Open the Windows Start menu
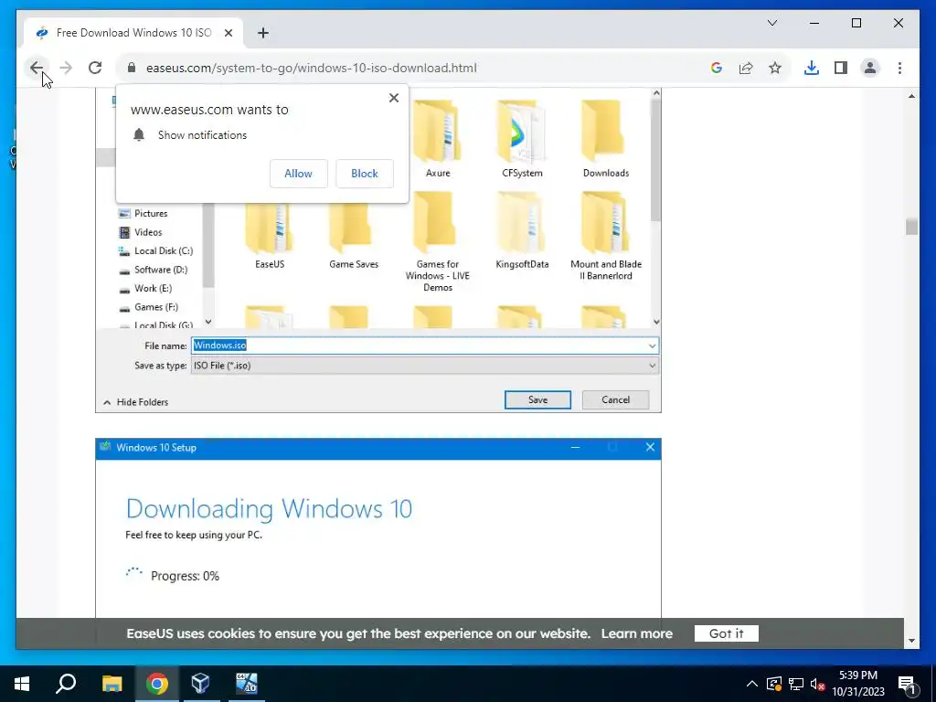Screen dimensions: 936x702 (22, 684)
